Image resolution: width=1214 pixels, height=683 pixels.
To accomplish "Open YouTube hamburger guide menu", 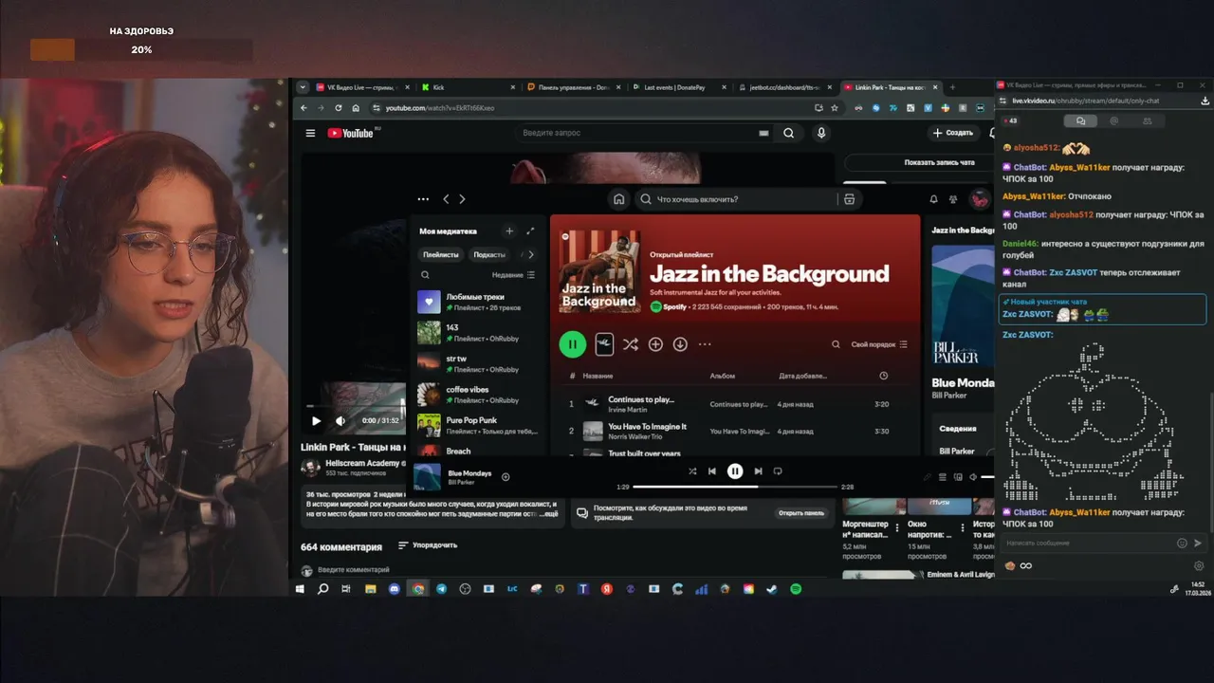I will click(x=310, y=134).
